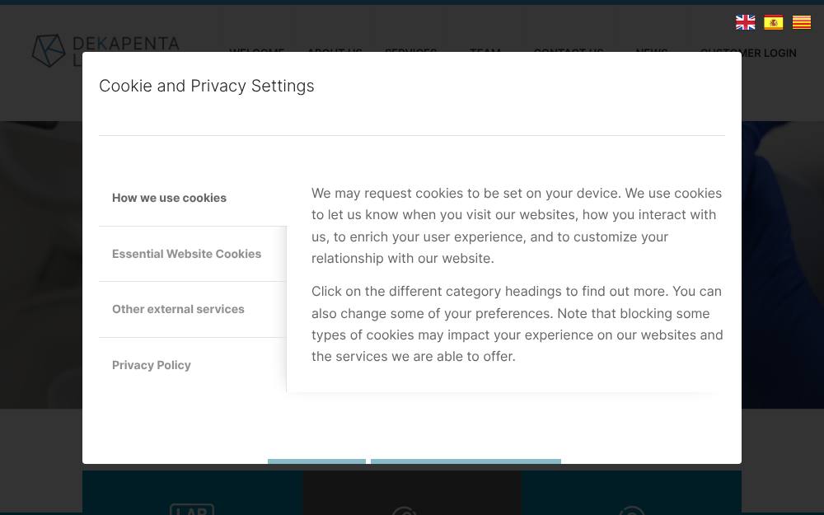Open the Contact Us menu item

(x=569, y=50)
